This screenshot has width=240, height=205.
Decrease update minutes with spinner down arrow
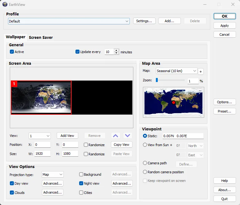pos(116,53)
